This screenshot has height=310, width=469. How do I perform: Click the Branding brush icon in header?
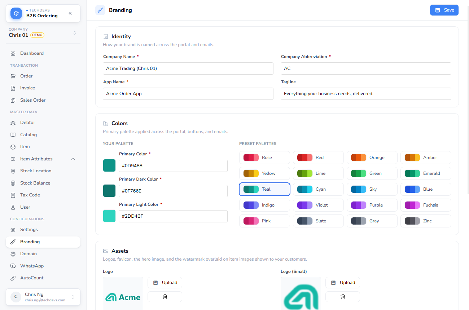click(x=100, y=10)
